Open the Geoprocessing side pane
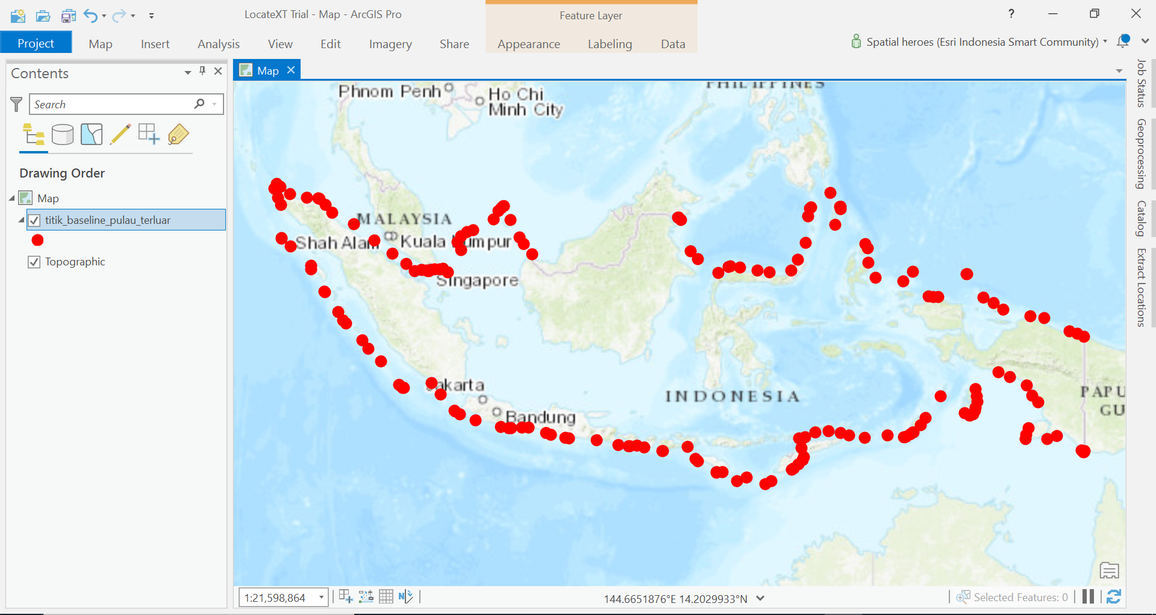The width and height of the screenshot is (1156, 615). [1141, 154]
